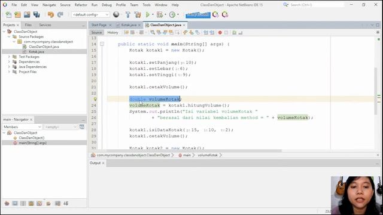The width and height of the screenshot is (383, 215).
Task: Toggle Show Fields filter in Navigator
Action: click(x=15, y=203)
